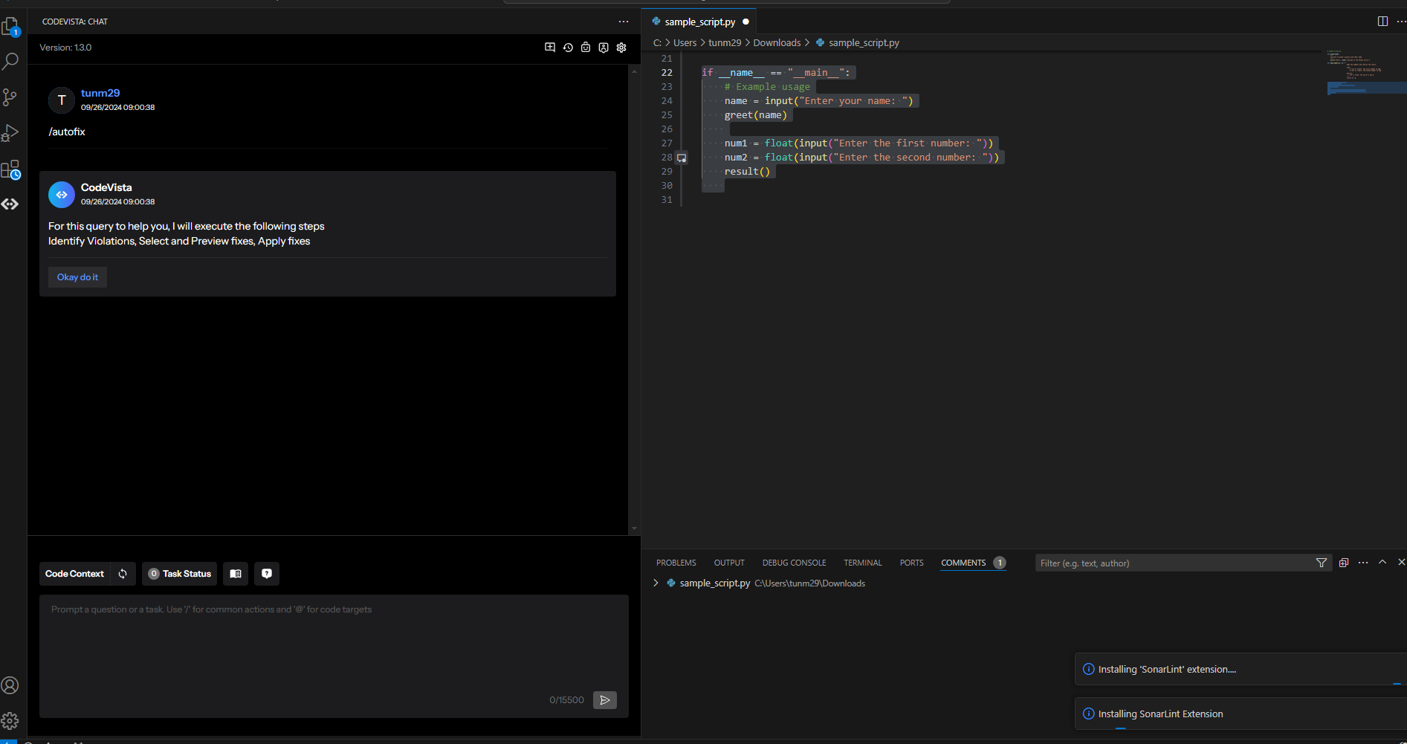Click the Version: 1.3.0 label
The image size is (1407, 744).
[x=65, y=48]
